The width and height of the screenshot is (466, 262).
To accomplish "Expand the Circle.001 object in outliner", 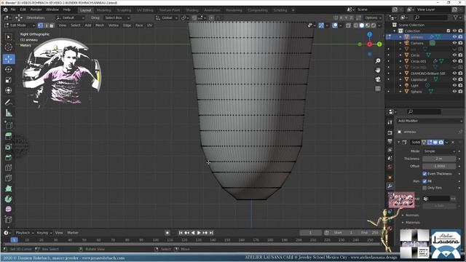I will pos(400,61).
